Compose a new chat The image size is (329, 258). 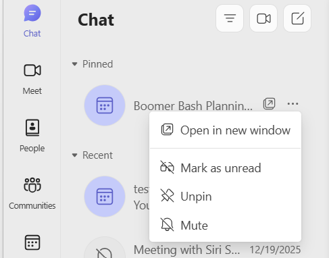tap(297, 18)
